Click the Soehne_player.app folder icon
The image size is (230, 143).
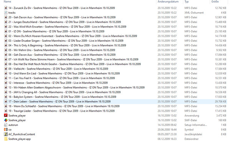pyautogui.click(x=6, y=139)
